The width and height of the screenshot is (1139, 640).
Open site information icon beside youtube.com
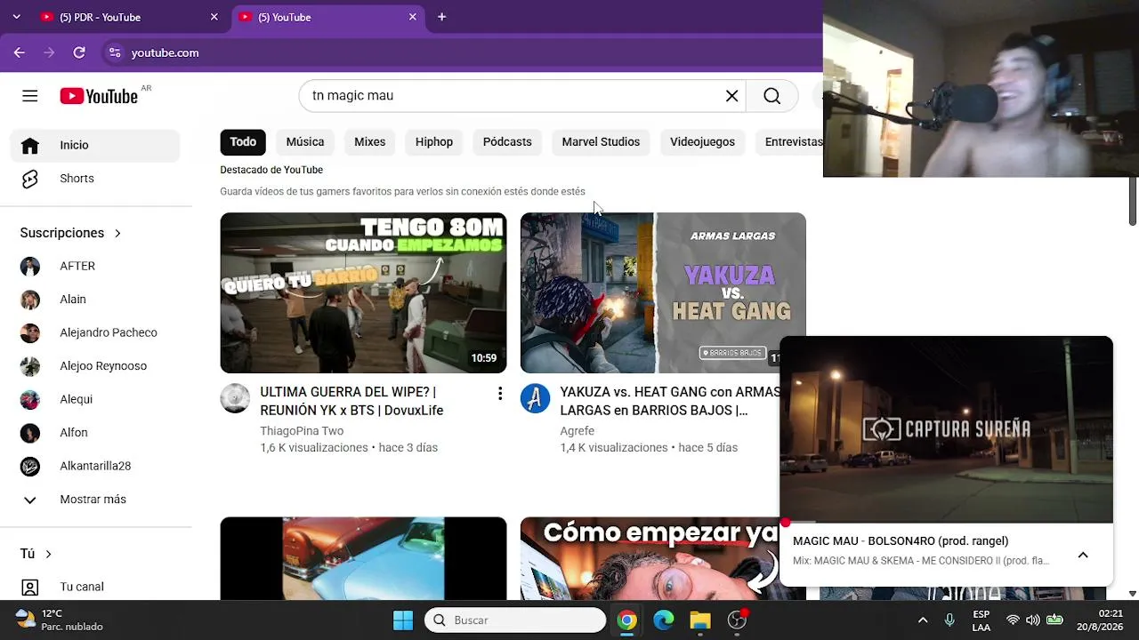[114, 52]
